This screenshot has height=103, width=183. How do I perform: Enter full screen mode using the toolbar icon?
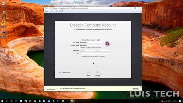60,11
